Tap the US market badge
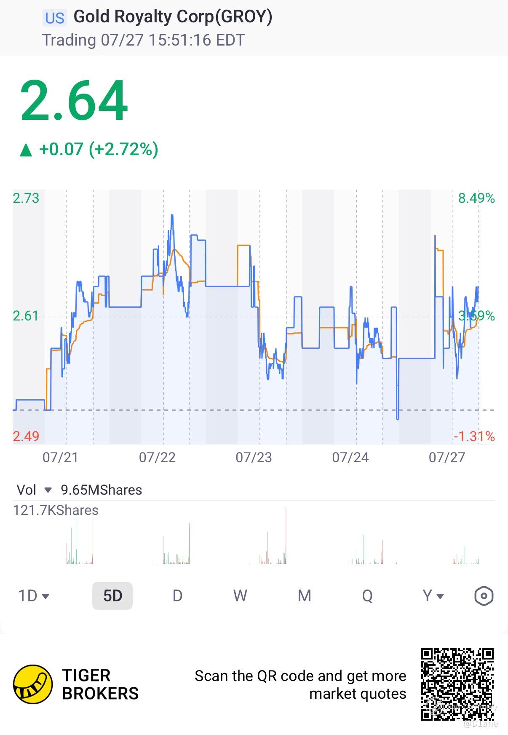This screenshot has width=508, height=735. point(55,18)
